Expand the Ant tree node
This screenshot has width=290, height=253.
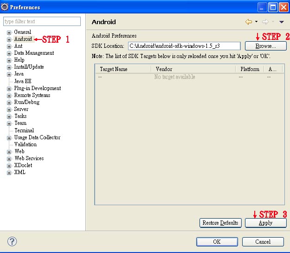coord(9,46)
